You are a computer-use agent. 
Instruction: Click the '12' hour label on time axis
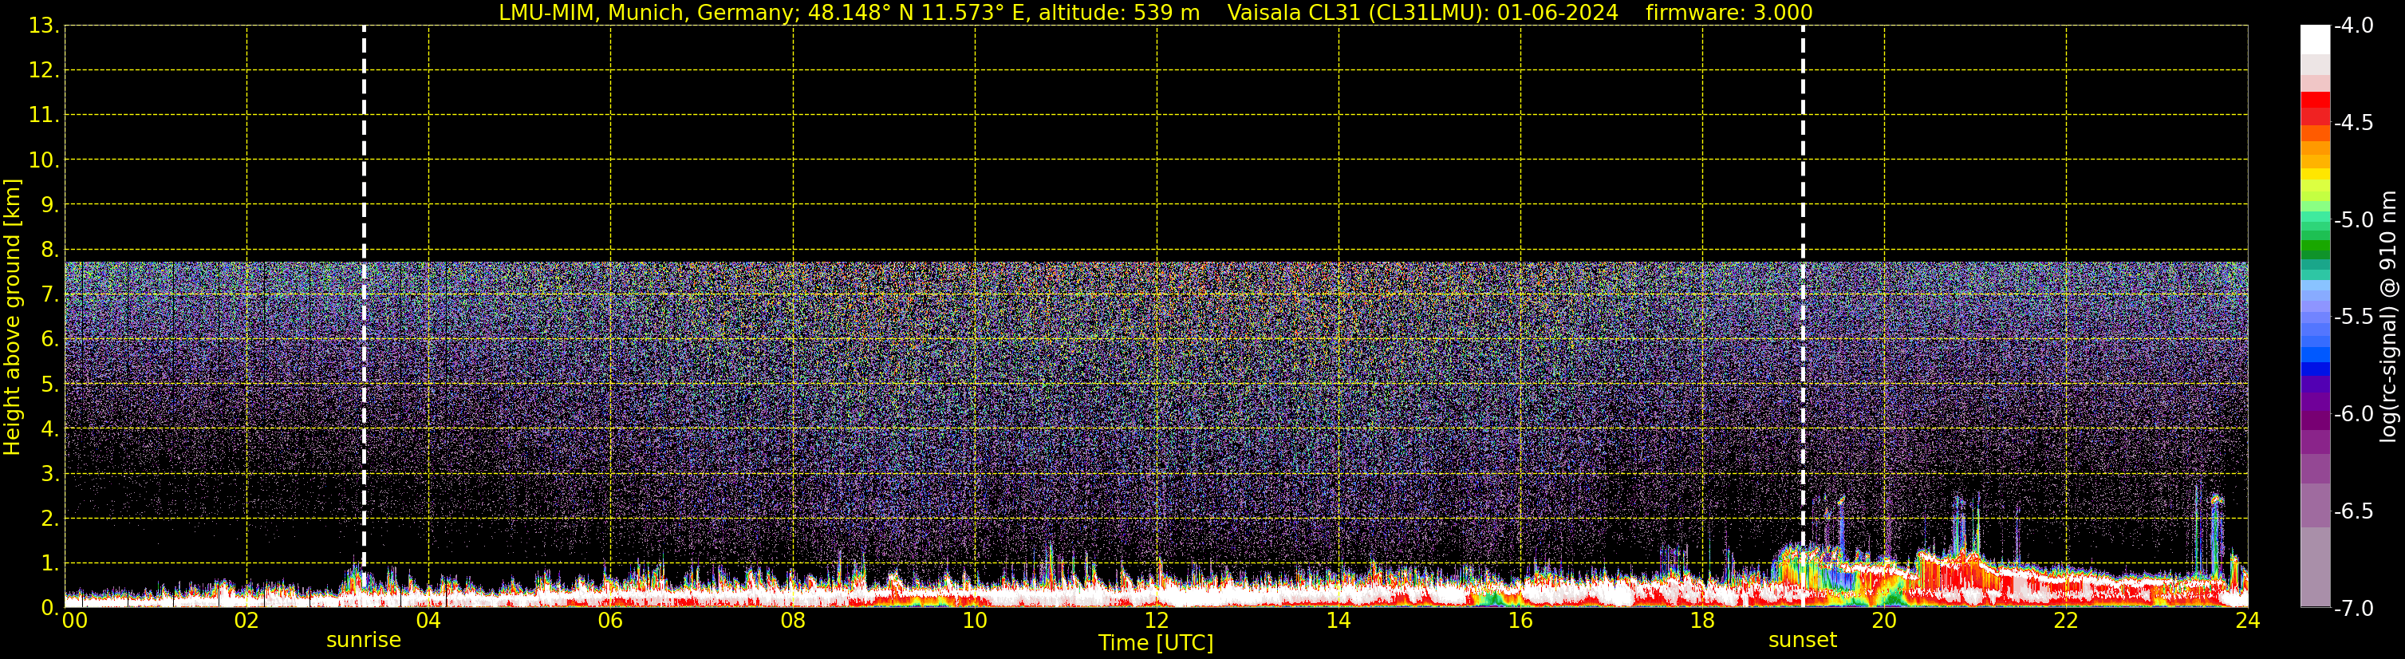[x=1157, y=621]
